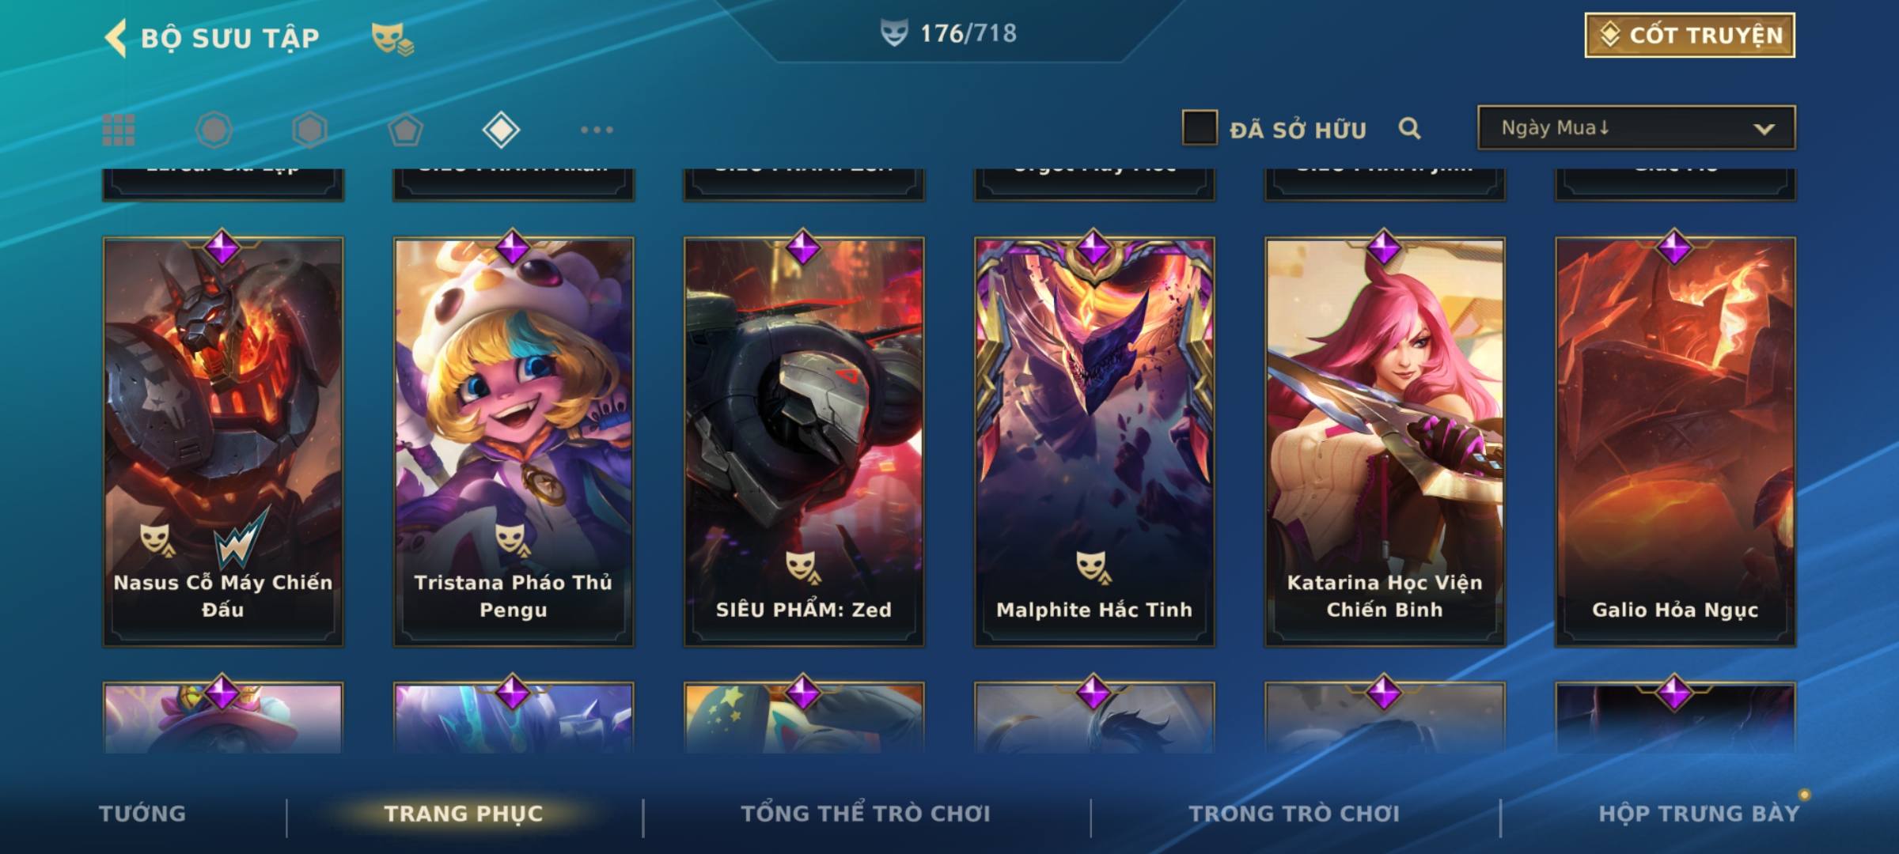Viewport: 1899px width, 854px height.
Task: Select the hexagon rarity filter icon
Action: [x=309, y=130]
